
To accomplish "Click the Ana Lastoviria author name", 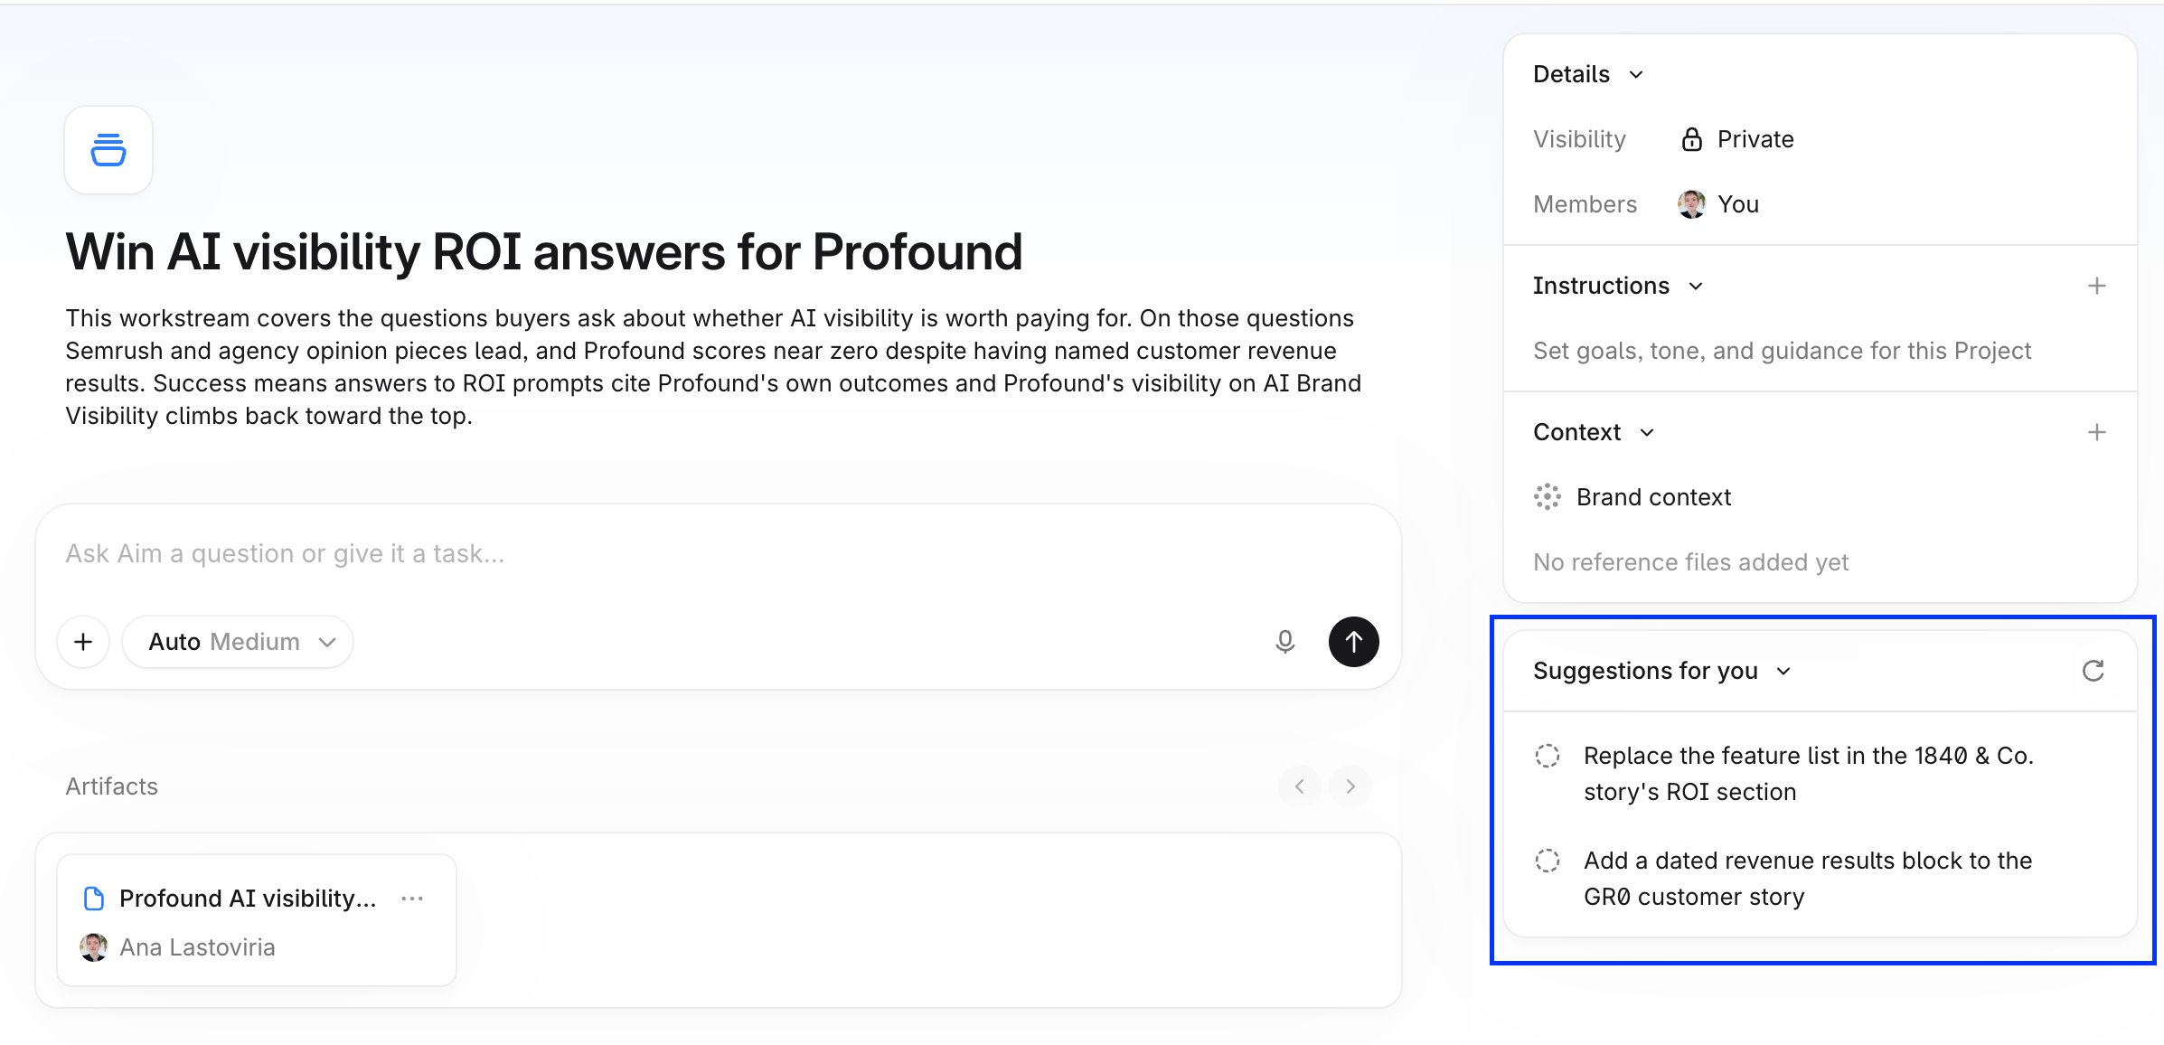I will (197, 947).
